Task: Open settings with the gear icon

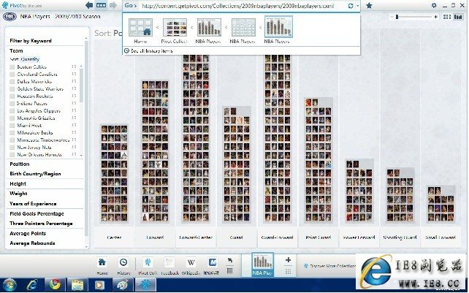Action: [434, 5]
